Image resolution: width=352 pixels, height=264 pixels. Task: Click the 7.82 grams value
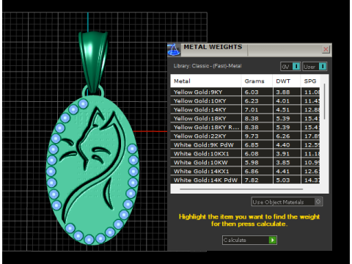click(x=252, y=180)
